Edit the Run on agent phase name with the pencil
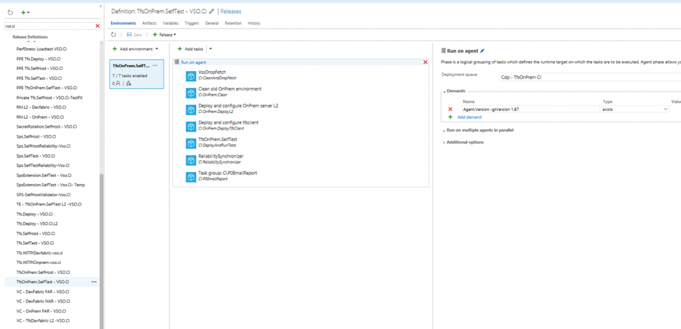 pyautogui.click(x=483, y=51)
